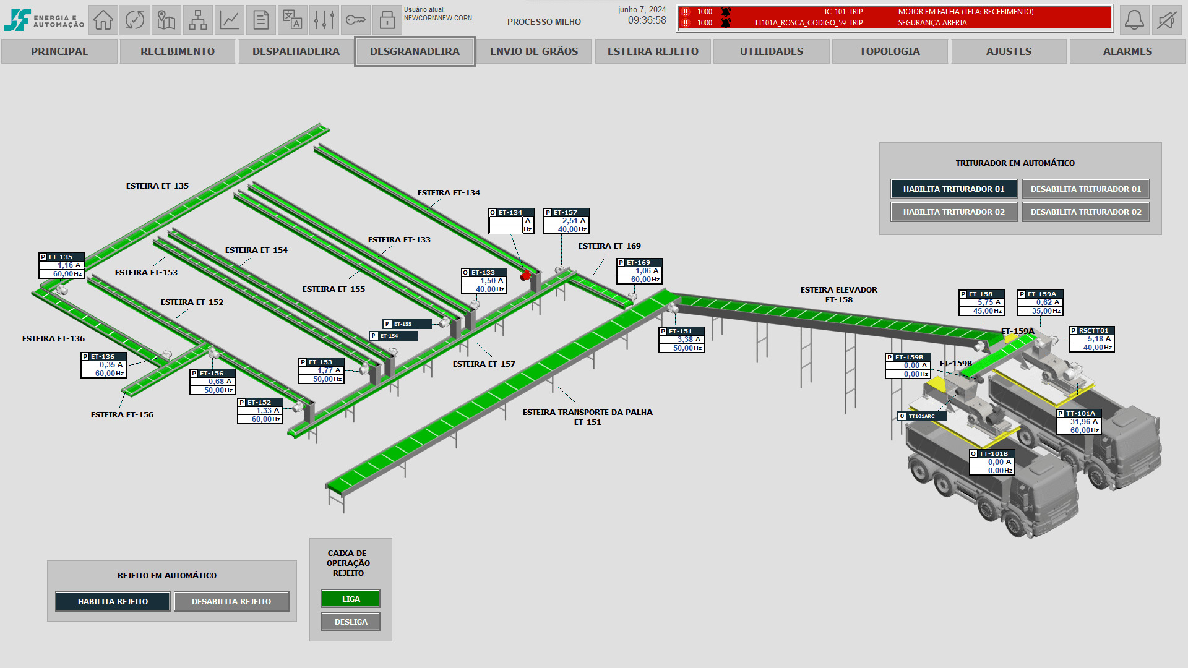1188x668 pixels.
Task: Click the TT101A_ROSCA_CODIGO_59 TRIP alarm row
Action: [x=895, y=23]
